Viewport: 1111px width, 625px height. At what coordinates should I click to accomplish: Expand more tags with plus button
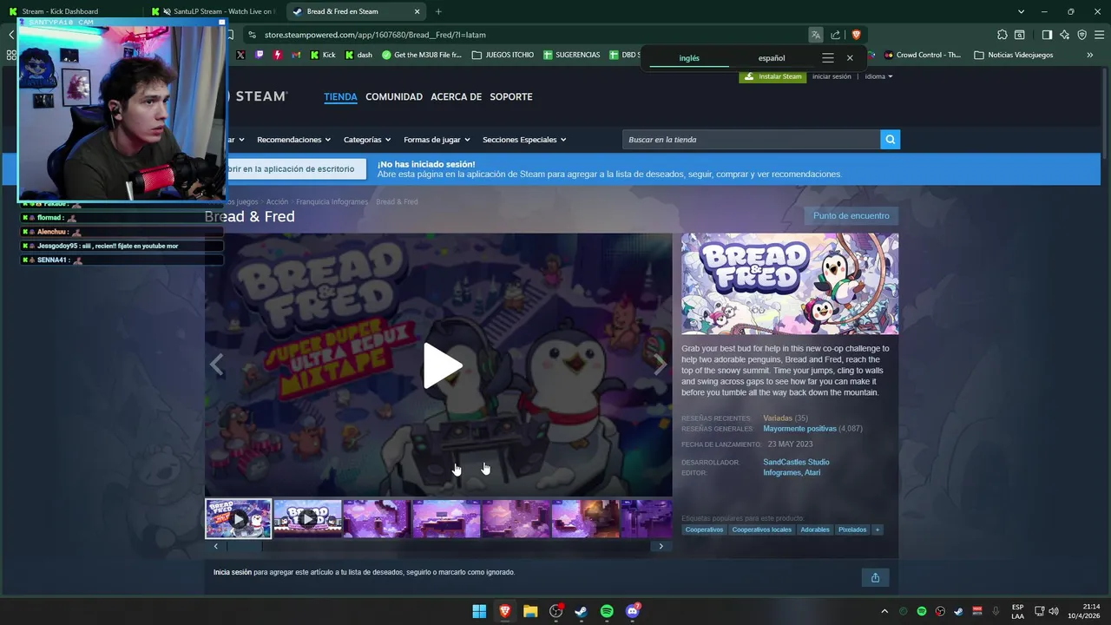878,530
